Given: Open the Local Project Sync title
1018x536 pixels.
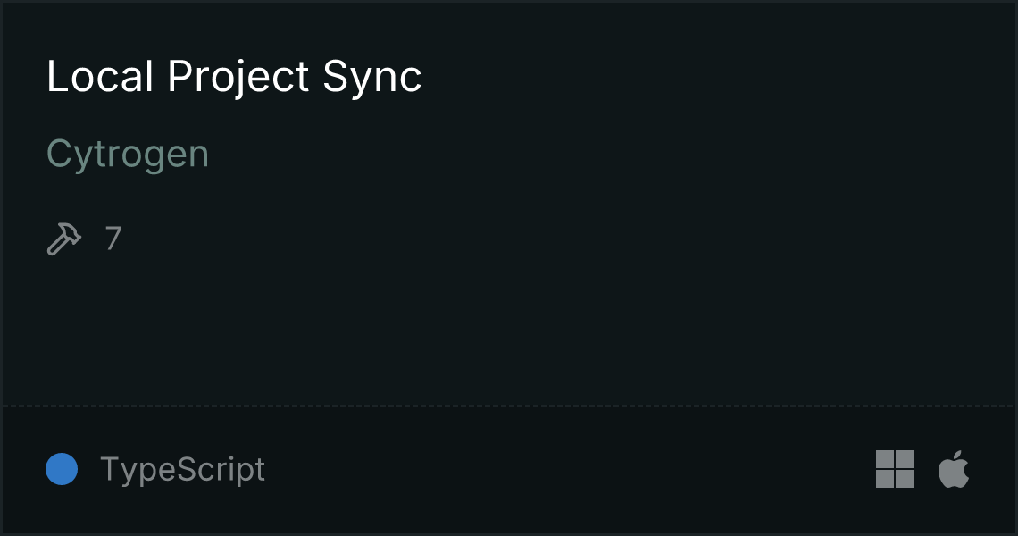Looking at the screenshot, I should pyautogui.click(x=234, y=77).
